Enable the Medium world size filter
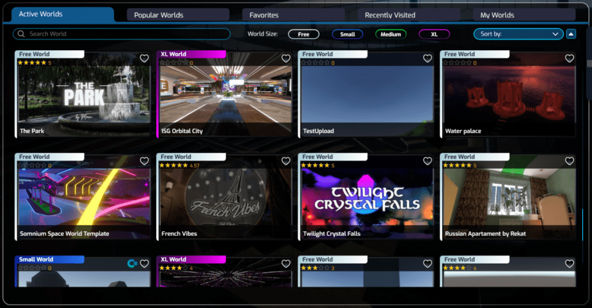The height and width of the screenshot is (308, 592). pos(391,34)
